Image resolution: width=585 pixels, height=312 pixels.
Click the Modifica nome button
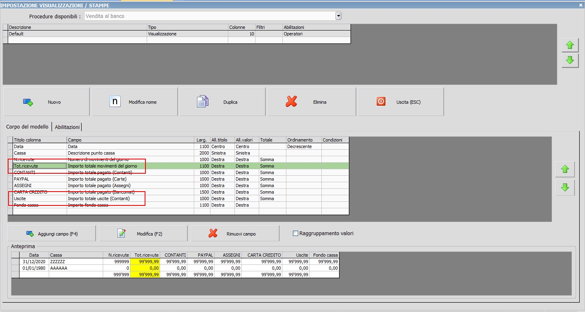pos(135,102)
